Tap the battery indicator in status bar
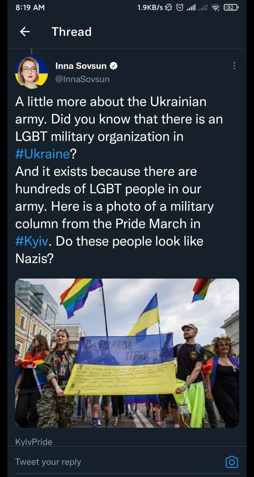The image size is (254, 477). (231, 8)
